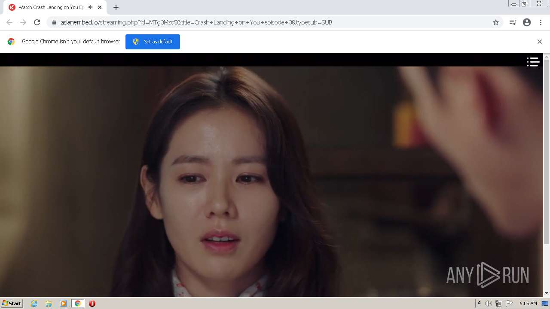The height and width of the screenshot is (309, 550).
Task: Select the Crash Landing on You tab
Action: (x=56, y=7)
